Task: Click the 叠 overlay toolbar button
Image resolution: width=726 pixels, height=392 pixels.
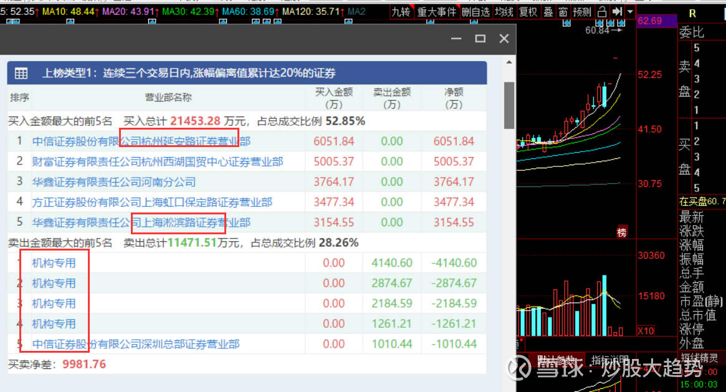Action: (548, 12)
